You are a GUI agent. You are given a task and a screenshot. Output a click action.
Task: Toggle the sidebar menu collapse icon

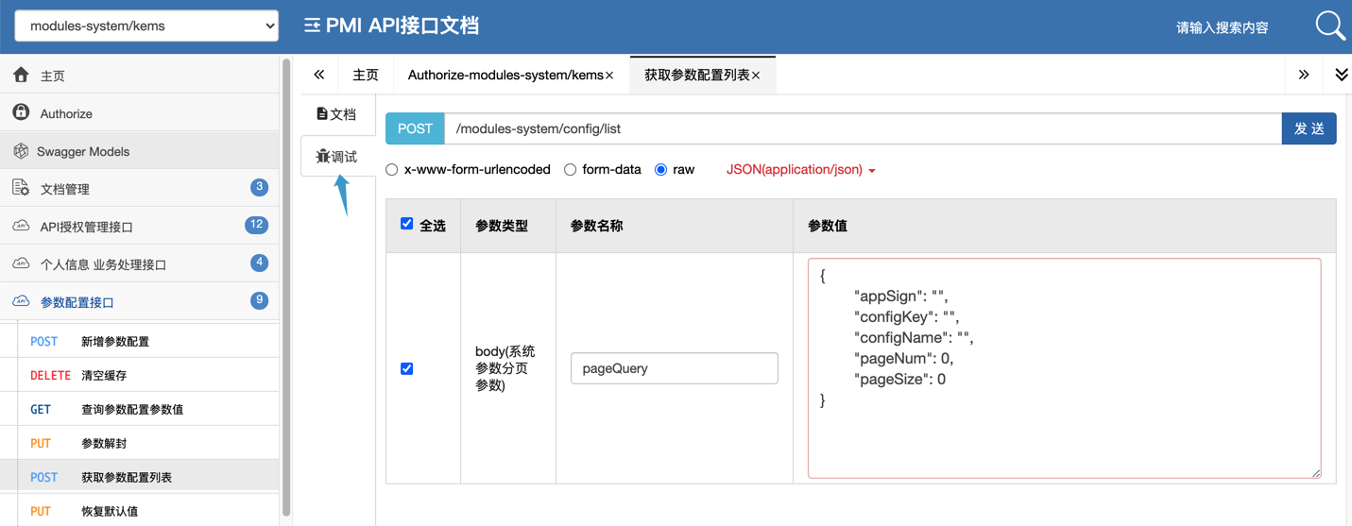click(x=312, y=26)
